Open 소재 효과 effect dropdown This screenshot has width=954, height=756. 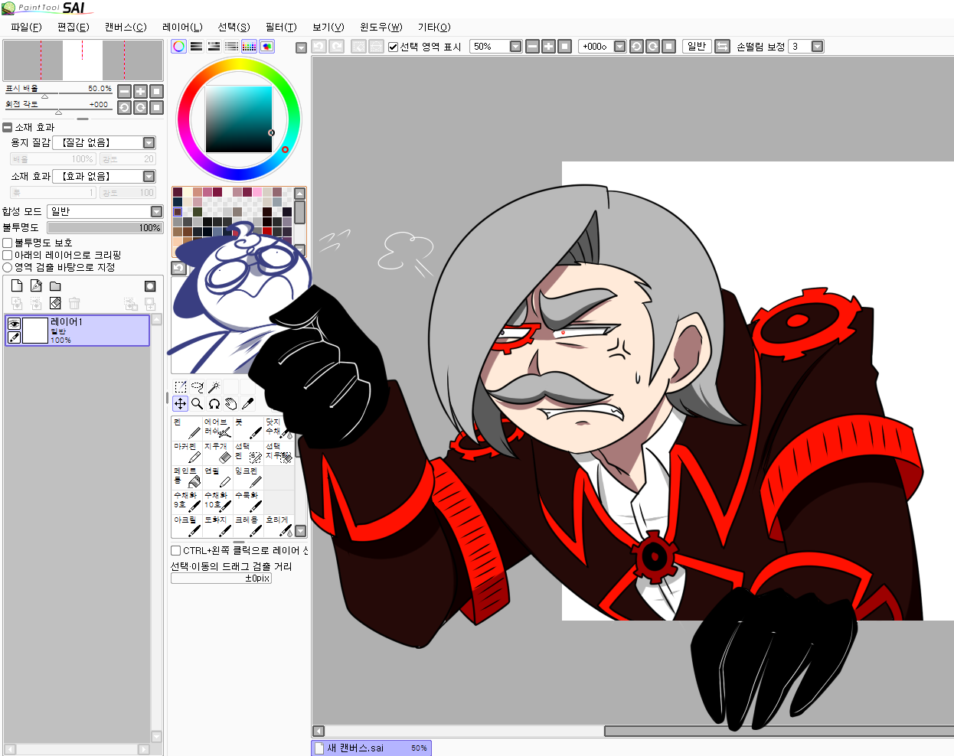(x=149, y=176)
